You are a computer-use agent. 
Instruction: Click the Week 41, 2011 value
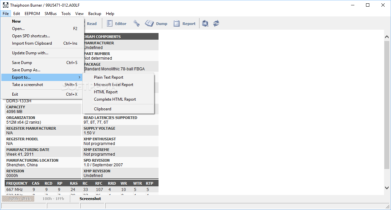click(x=20, y=154)
